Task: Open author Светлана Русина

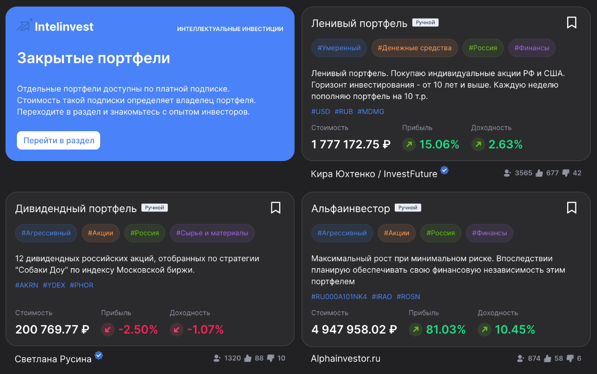Action: 53,359
